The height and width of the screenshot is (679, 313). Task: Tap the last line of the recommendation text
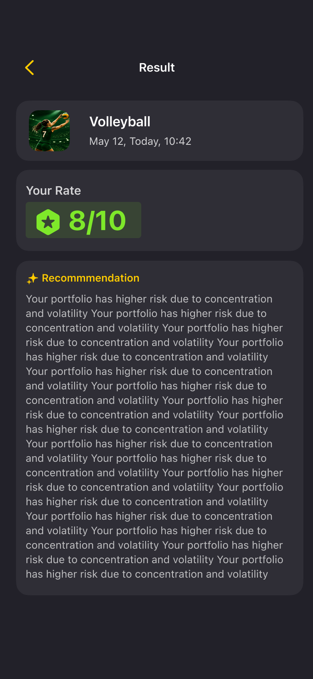click(147, 574)
